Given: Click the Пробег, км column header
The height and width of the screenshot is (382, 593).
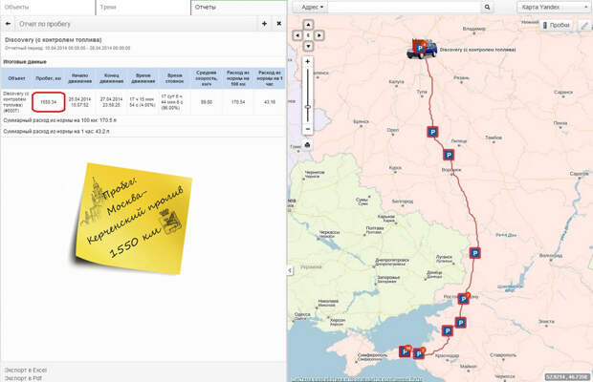Looking at the screenshot, I should [x=49, y=78].
